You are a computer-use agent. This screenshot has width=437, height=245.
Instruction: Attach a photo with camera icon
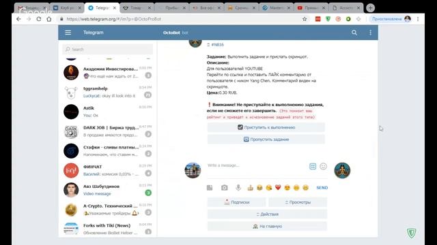[x=225, y=188]
